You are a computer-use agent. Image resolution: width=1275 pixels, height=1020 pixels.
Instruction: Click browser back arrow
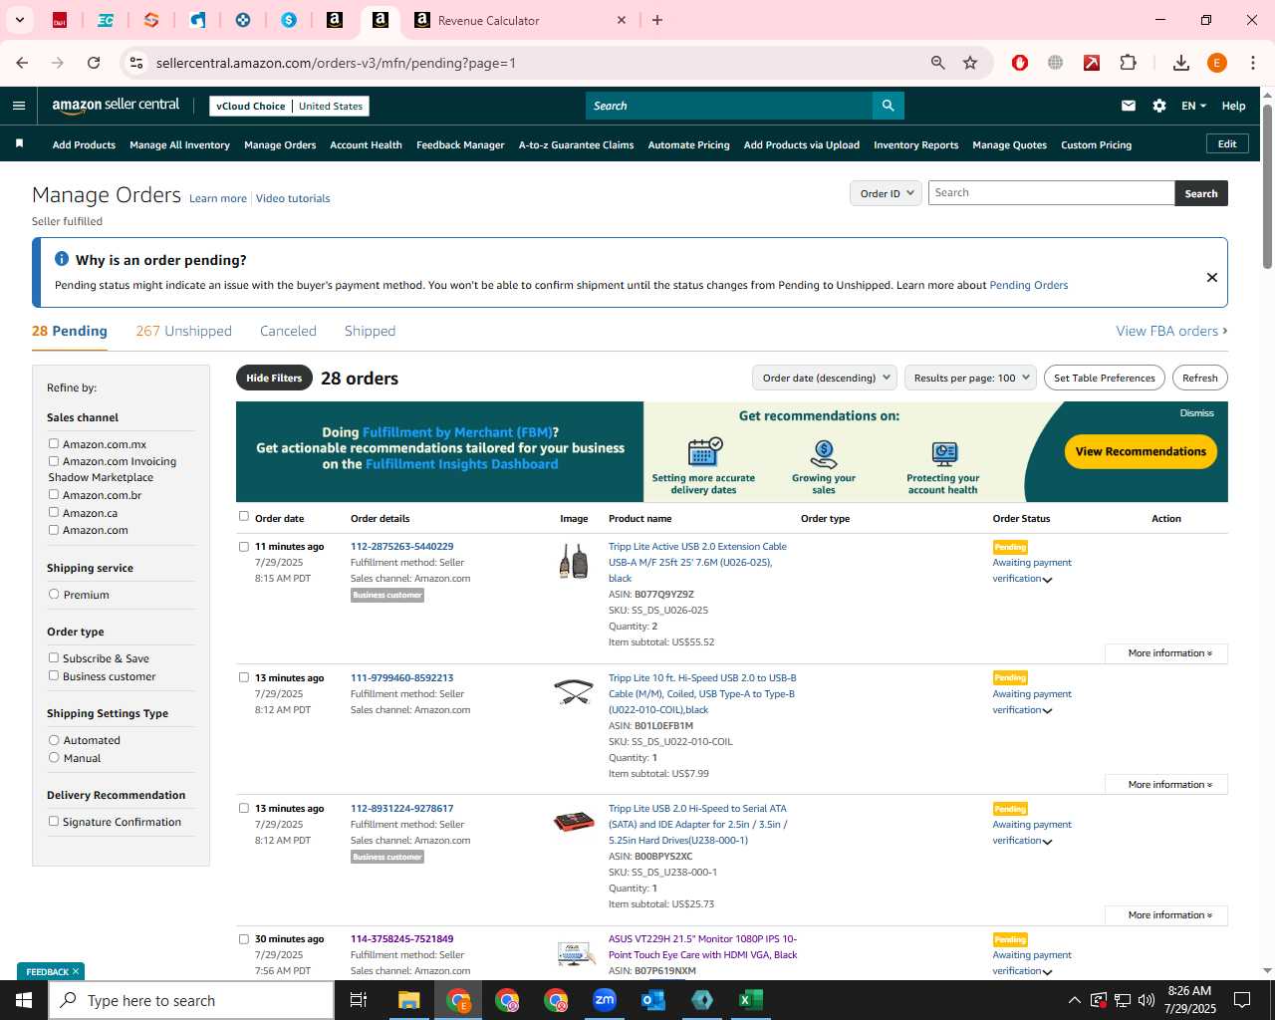(22, 63)
